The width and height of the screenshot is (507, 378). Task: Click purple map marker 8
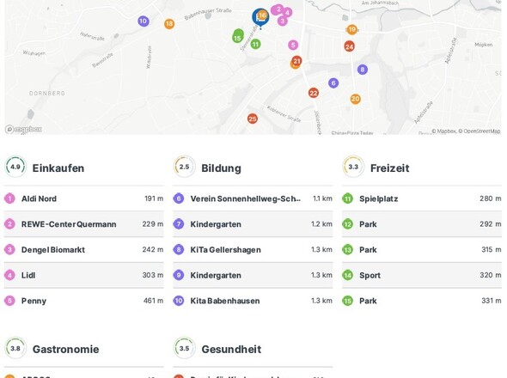[363, 70]
